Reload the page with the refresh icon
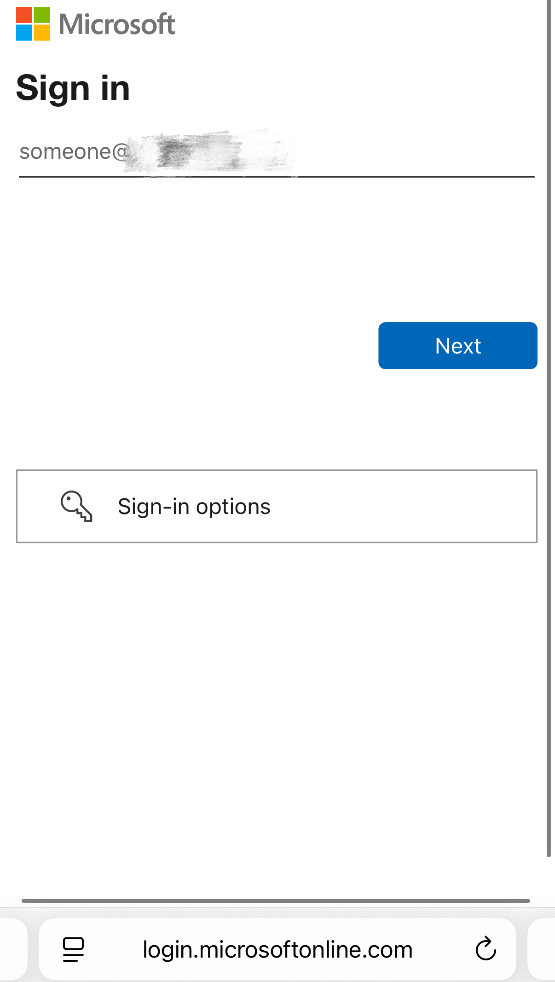Screen dimensions: 555x982 point(486,949)
